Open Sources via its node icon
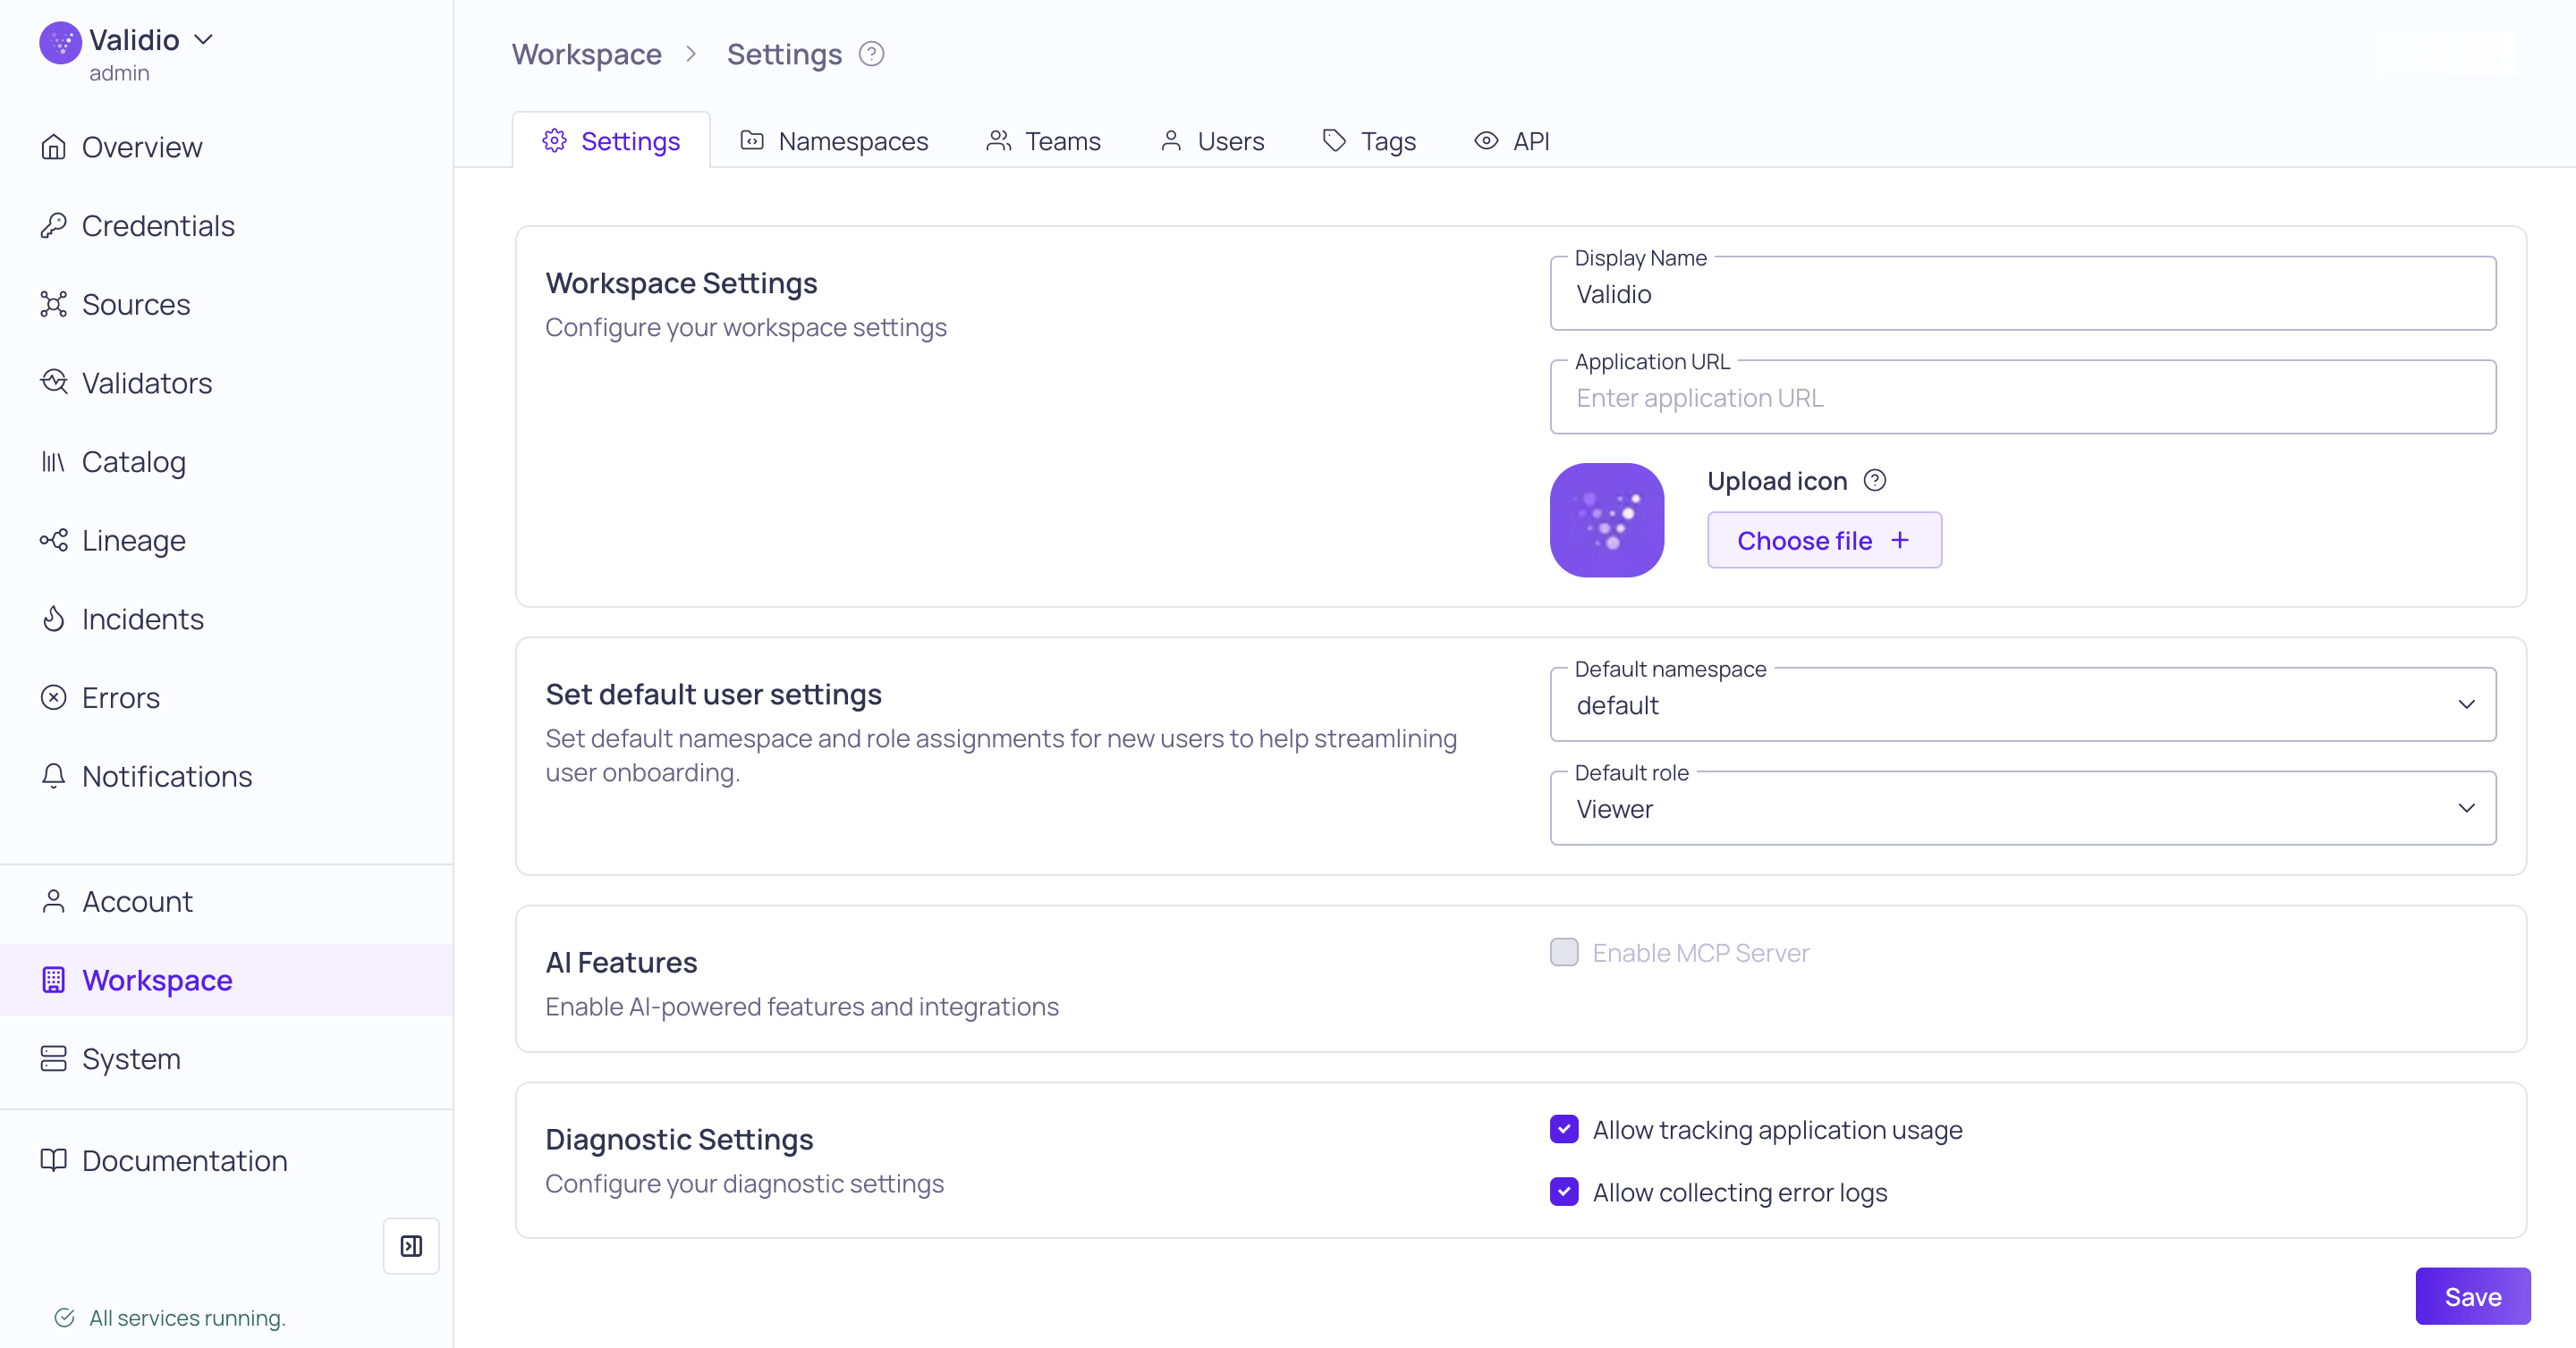This screenshot has height=1348, width=2576. click(x=53, y=304)
